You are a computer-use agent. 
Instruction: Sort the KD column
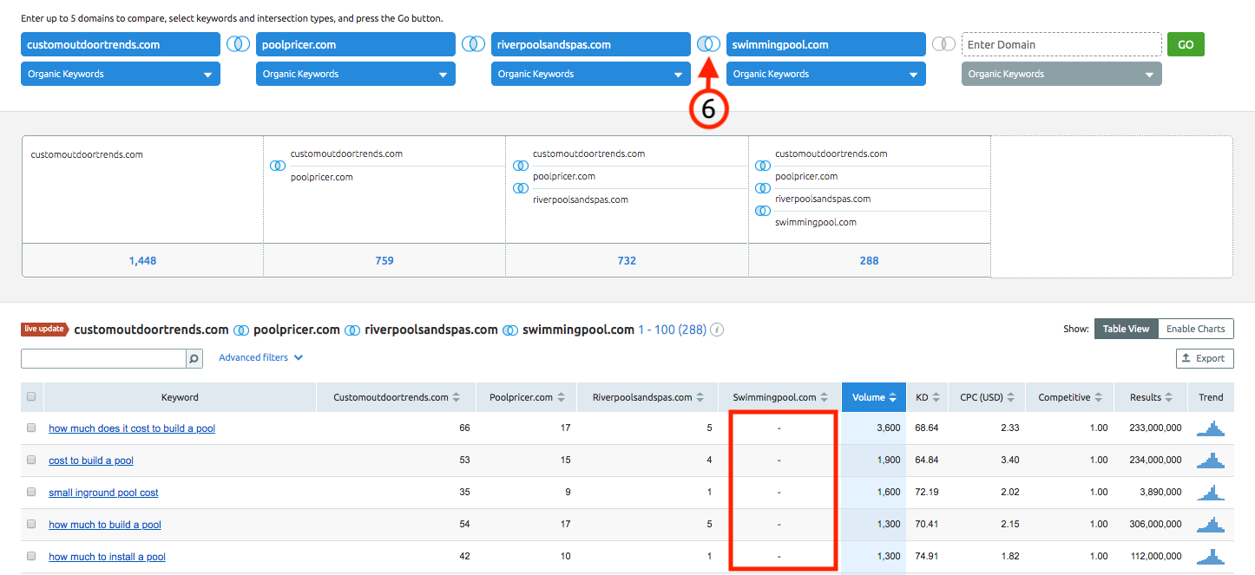tap(935, 398)
